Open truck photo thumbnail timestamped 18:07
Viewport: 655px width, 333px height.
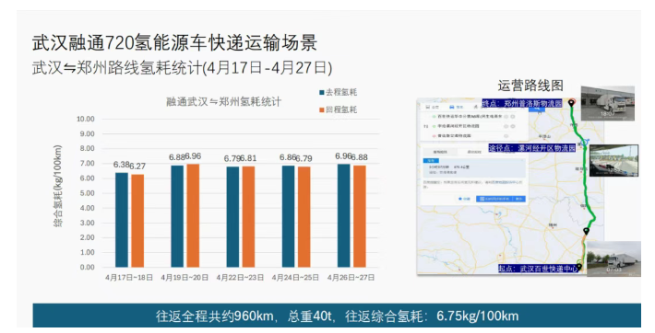[608, 103]
